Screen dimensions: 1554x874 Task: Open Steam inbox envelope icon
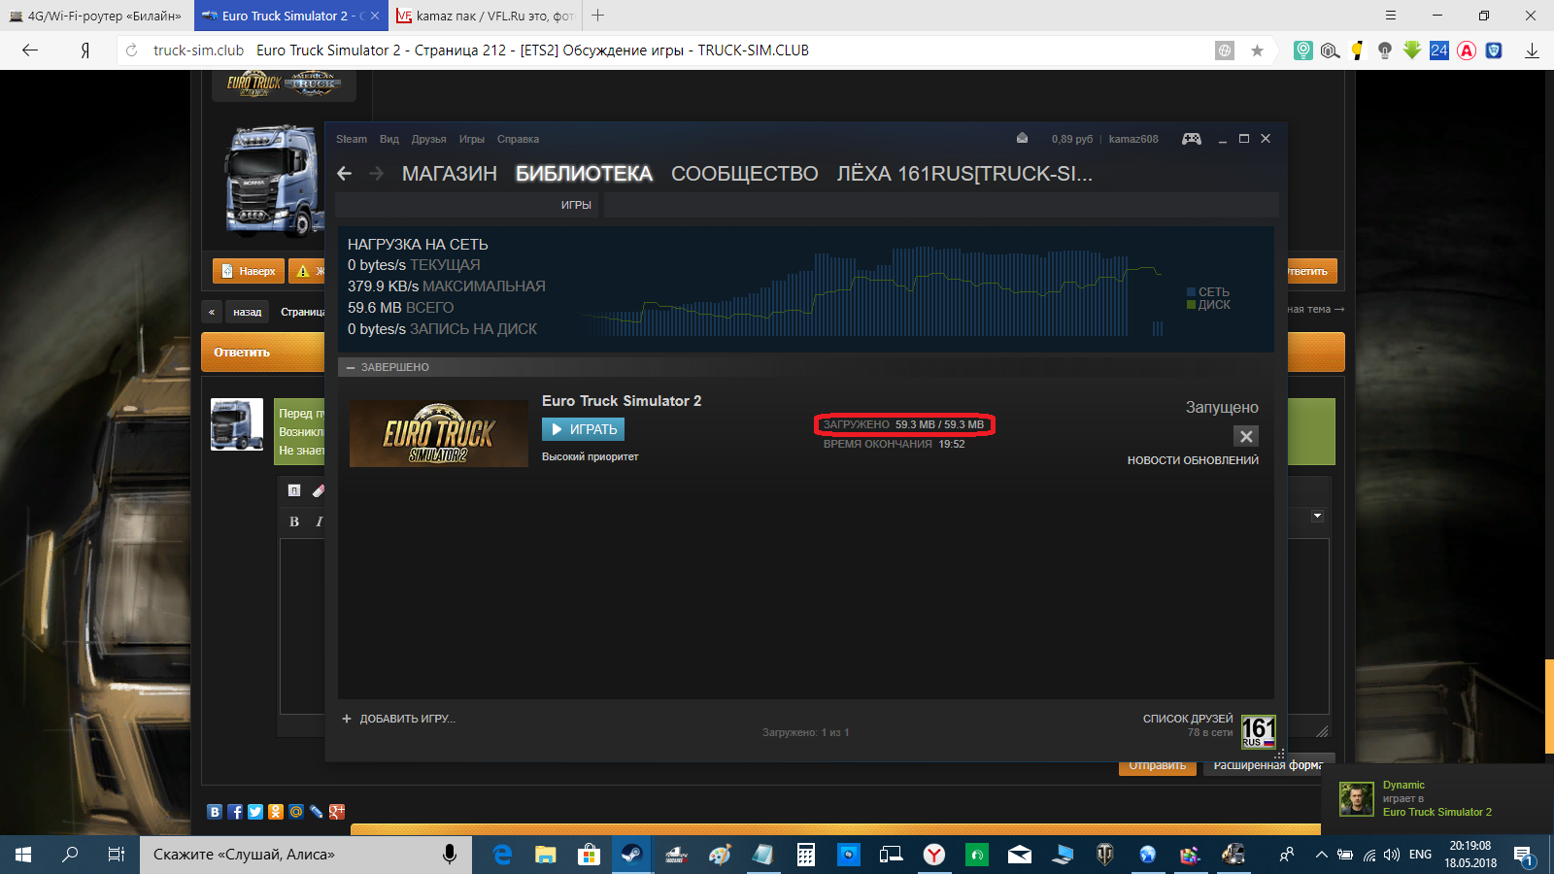tap(1022, 138)
